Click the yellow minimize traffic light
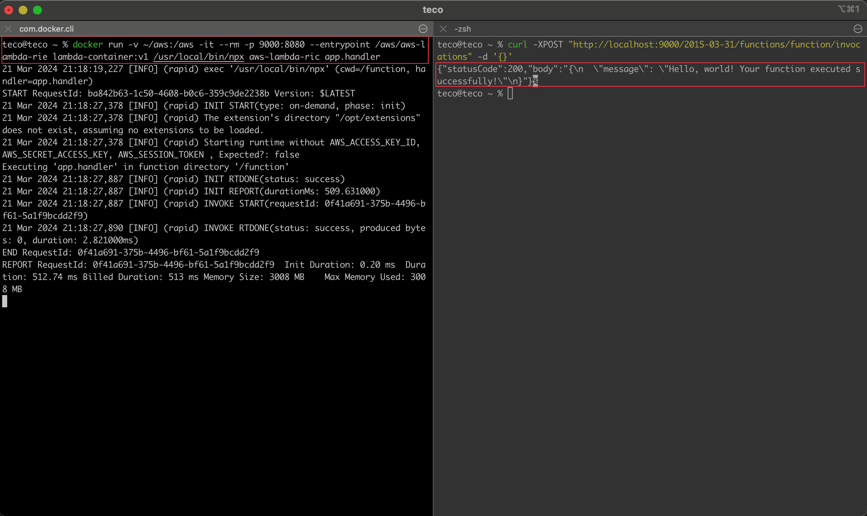 tap(23, 10)
